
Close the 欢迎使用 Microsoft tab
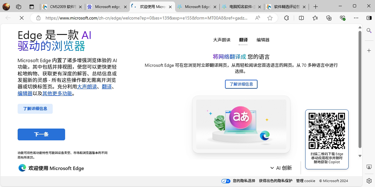click(x=170, y=7)
